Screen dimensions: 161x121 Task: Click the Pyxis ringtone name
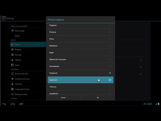pos(52,39)
